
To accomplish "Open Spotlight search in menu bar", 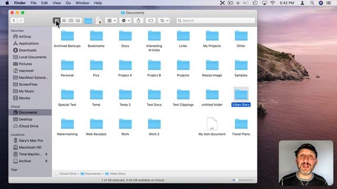I will (312, 3).
